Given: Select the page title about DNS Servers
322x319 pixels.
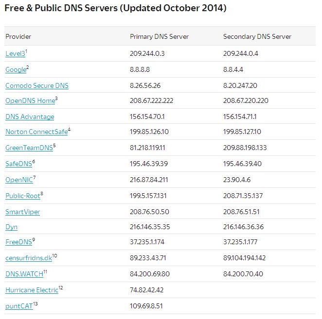Looking at the screenshot, I should tap(115, 8).
